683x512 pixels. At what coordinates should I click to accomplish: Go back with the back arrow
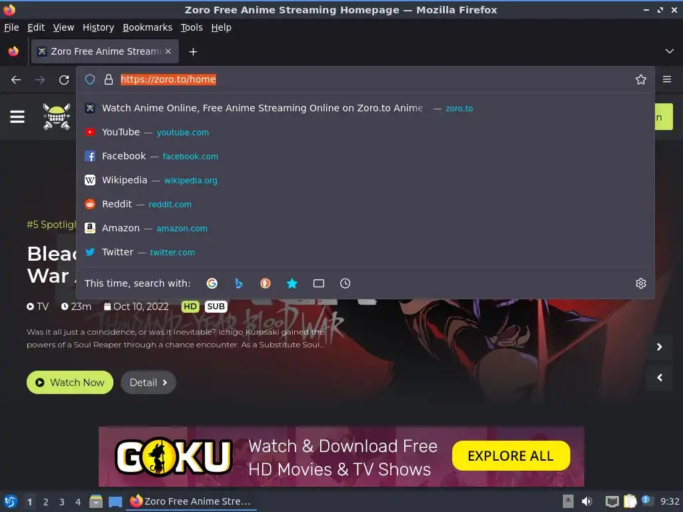point(16,80)
